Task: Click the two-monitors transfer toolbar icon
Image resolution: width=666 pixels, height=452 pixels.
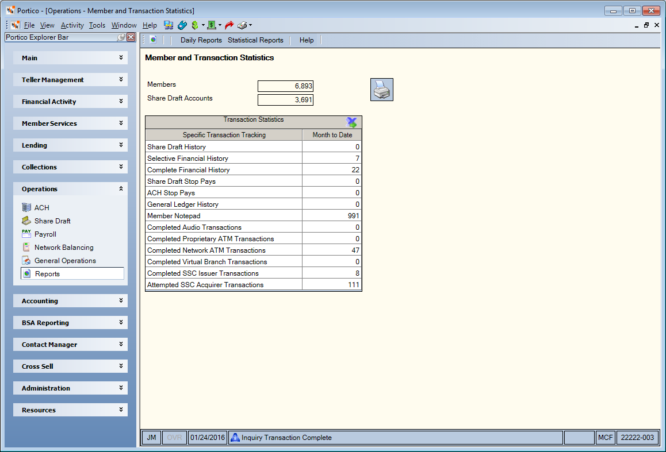Action: pyautogui.click(x=169, y=25)
